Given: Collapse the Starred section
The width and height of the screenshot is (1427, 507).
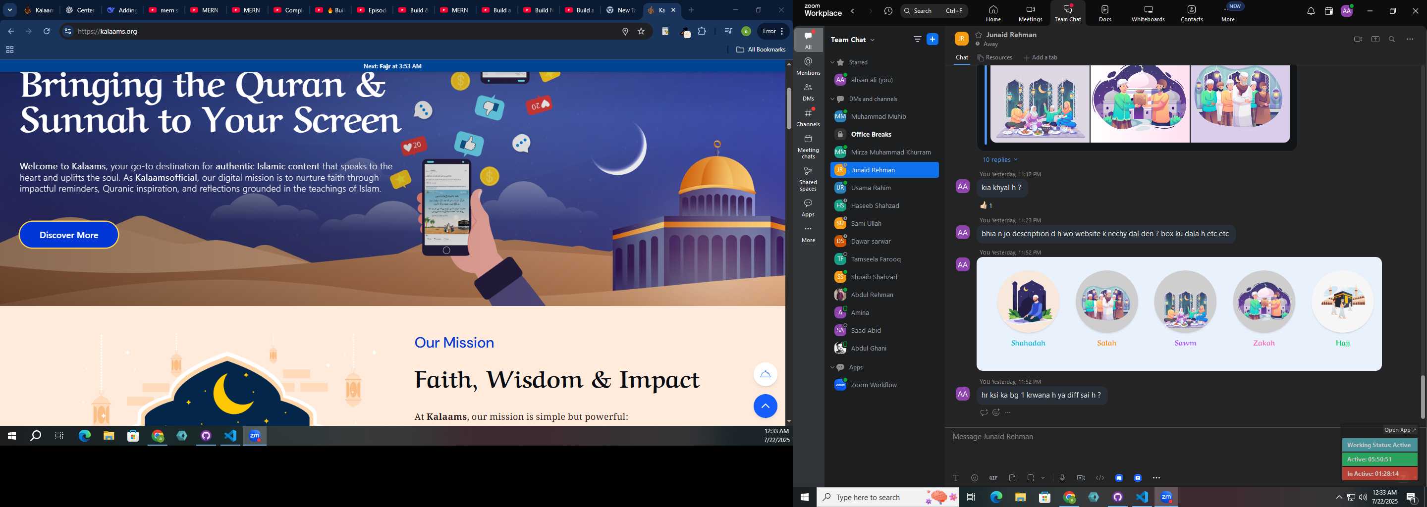Looking at the screenshot, I should pyautogui.click(x=832, y=62).
